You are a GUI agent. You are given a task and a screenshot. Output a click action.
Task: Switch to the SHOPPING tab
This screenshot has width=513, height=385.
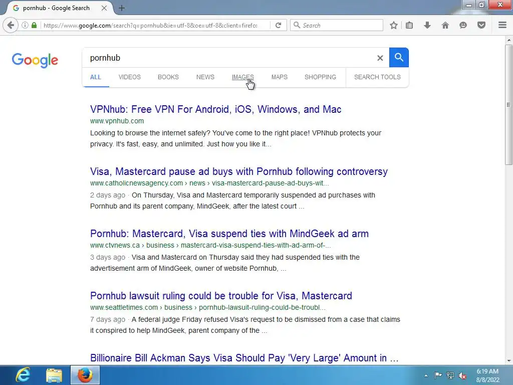tap(320, 77)
